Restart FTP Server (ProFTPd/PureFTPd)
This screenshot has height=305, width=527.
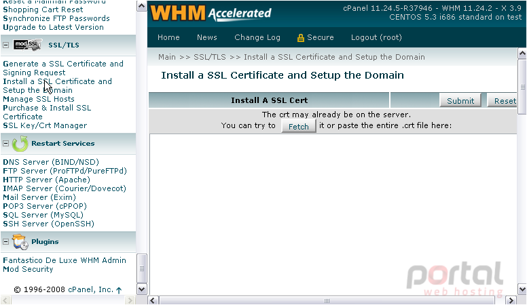65,171
